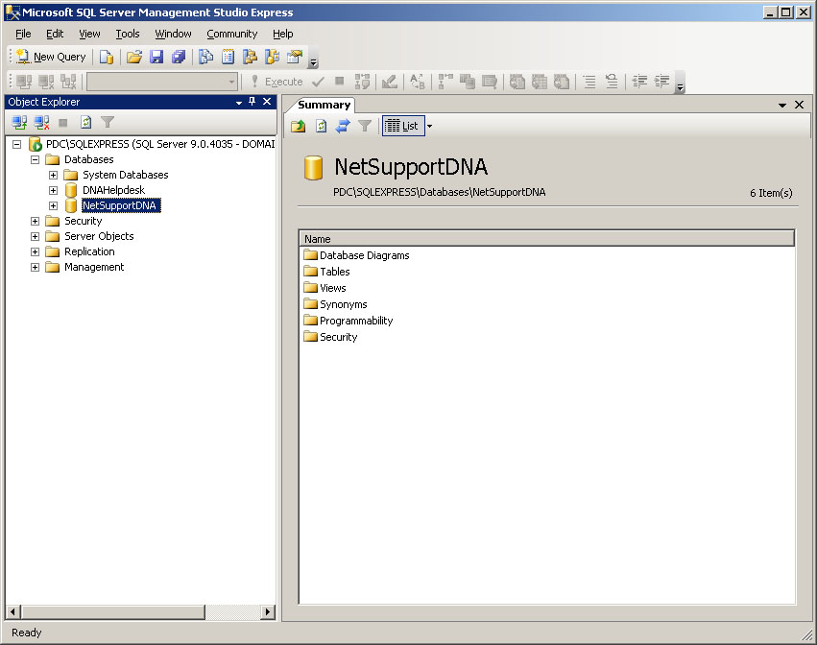The image size is (817, 645).
Task: Open Registered Servers from the toolbar
Action: [x=205, y=57]
